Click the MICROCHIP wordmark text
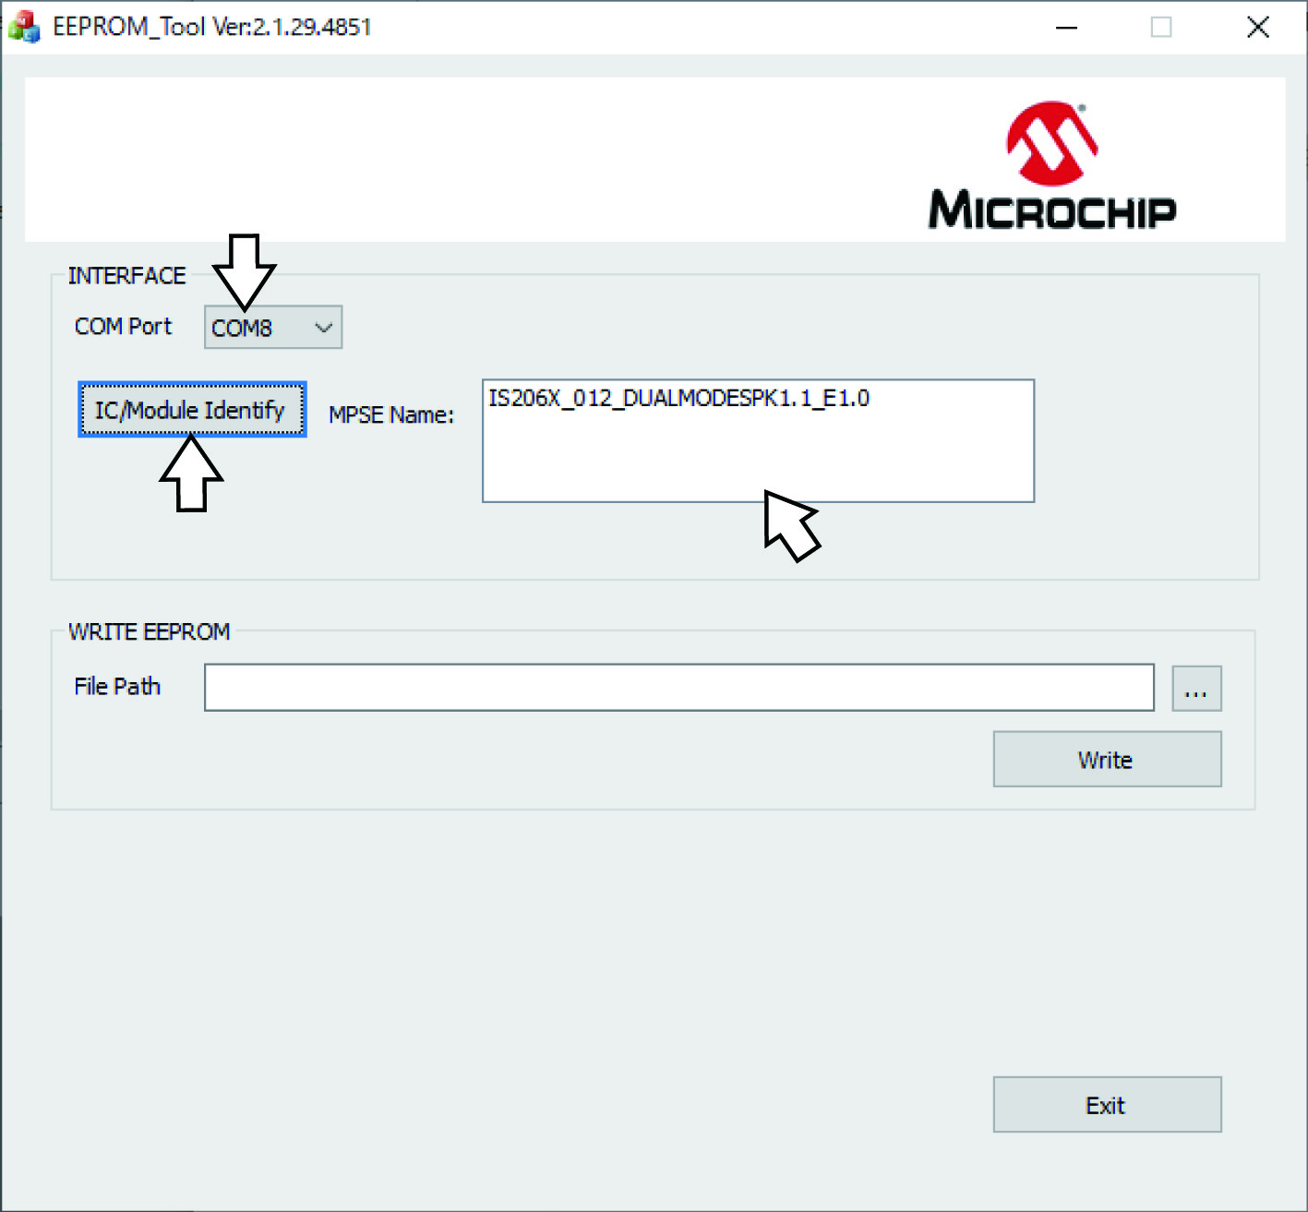This screenshot has height=1212, width=1308. pyautogui.click(x=1051, y=210)
